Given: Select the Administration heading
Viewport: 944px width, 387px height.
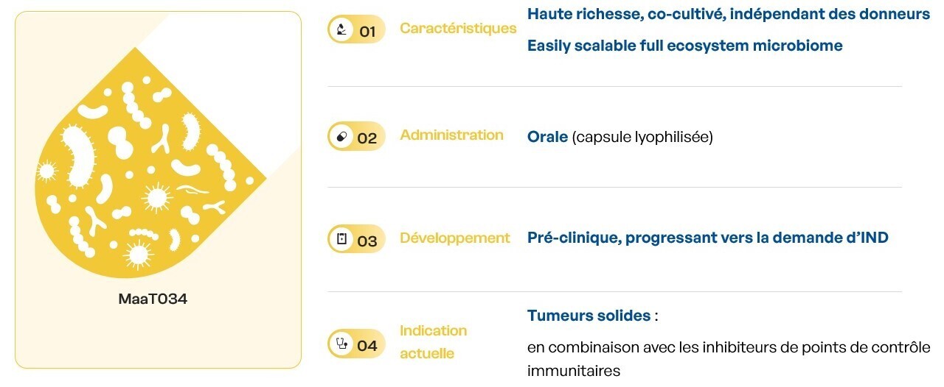Looking at the screenshot, I should pos(451,135).
